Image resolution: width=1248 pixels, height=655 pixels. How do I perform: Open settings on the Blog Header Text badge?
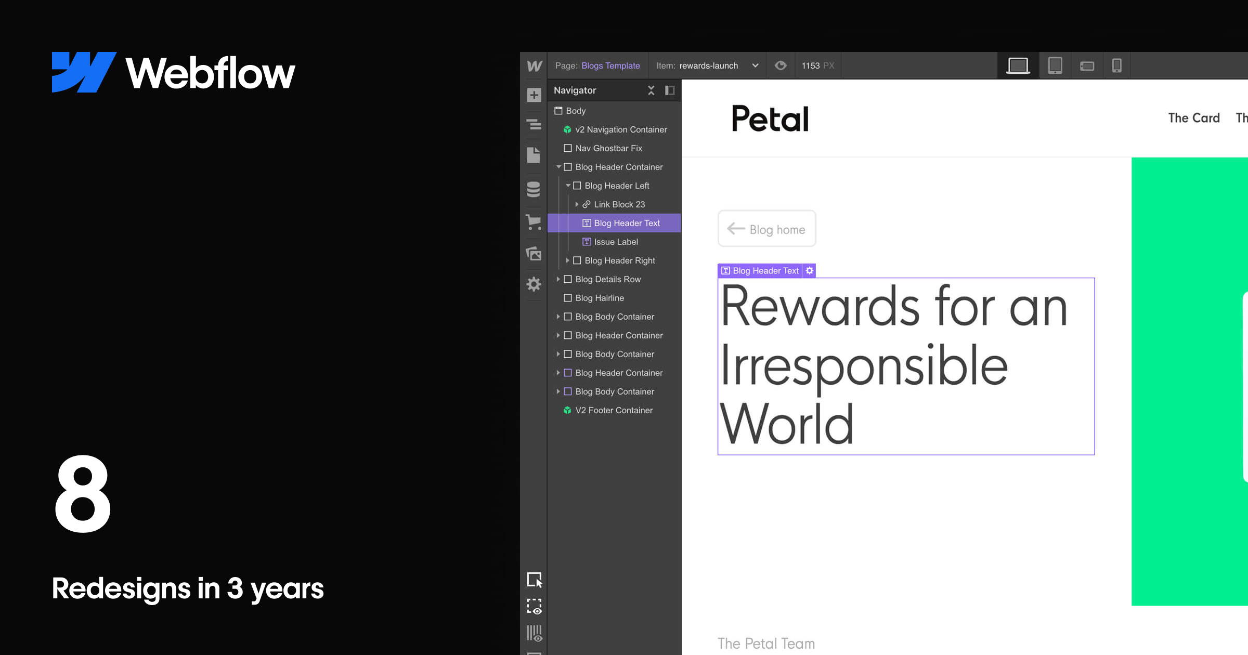(809, 270)
